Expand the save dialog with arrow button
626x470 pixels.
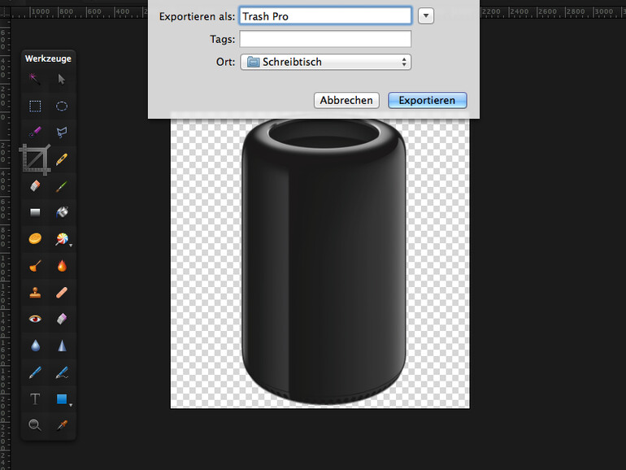426,16
